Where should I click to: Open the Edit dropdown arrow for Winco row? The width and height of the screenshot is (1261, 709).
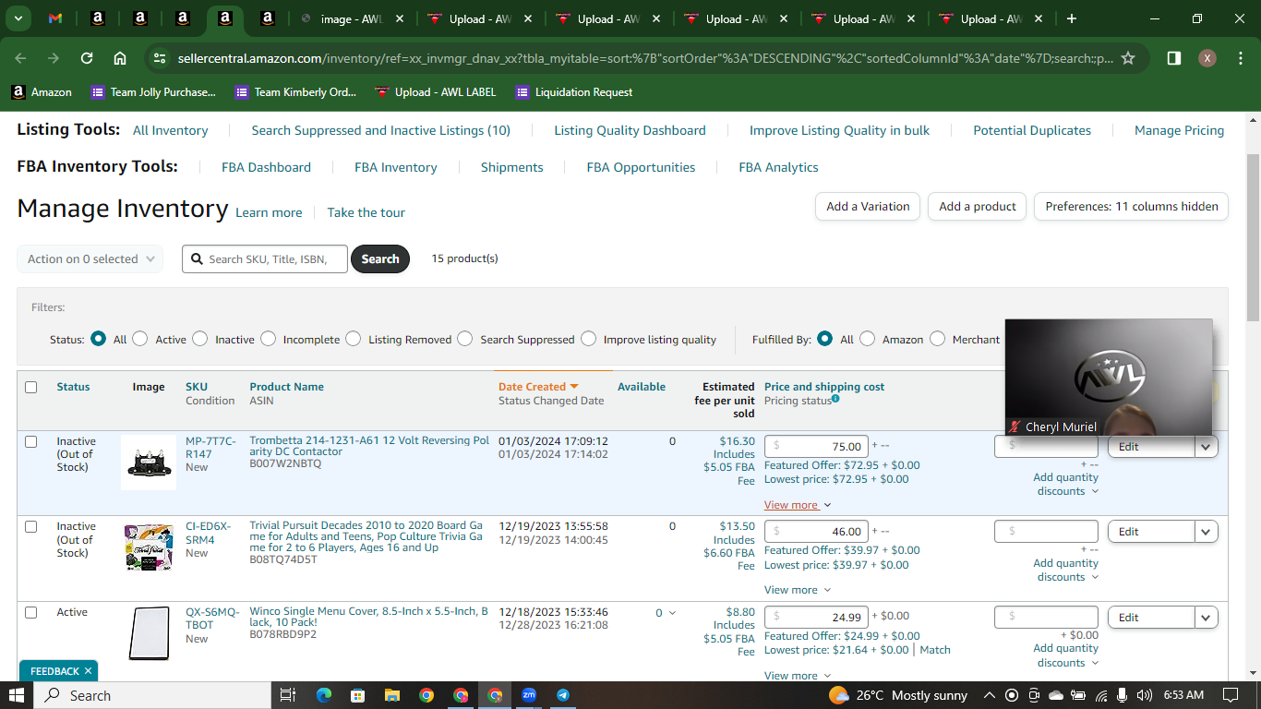1206,618
